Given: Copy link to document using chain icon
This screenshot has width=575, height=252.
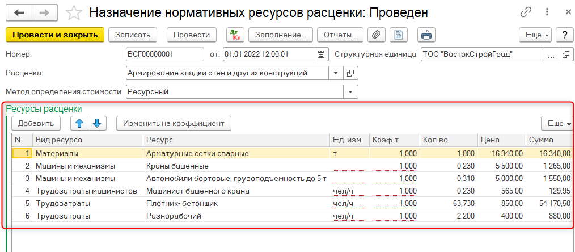Looking at the screenshot, I should pyautogui.click(x=526, y=12).
